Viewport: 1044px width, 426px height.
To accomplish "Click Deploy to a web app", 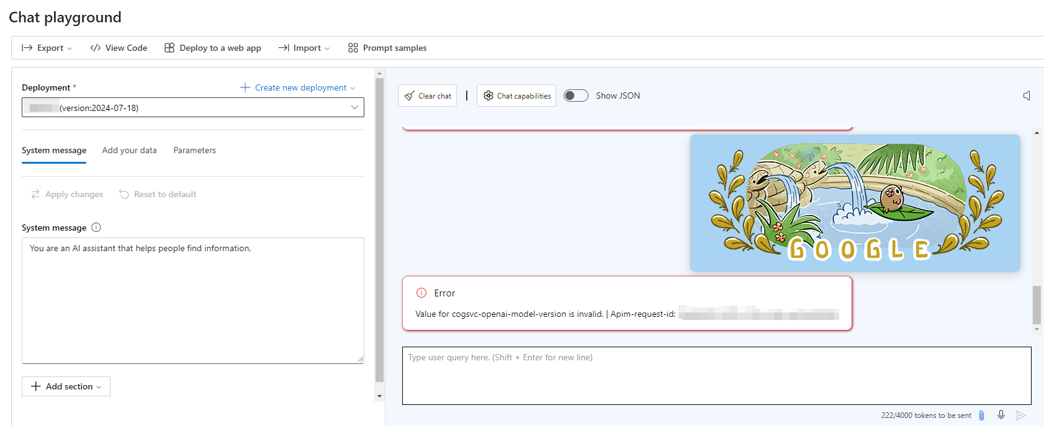I will pos(213,48).
